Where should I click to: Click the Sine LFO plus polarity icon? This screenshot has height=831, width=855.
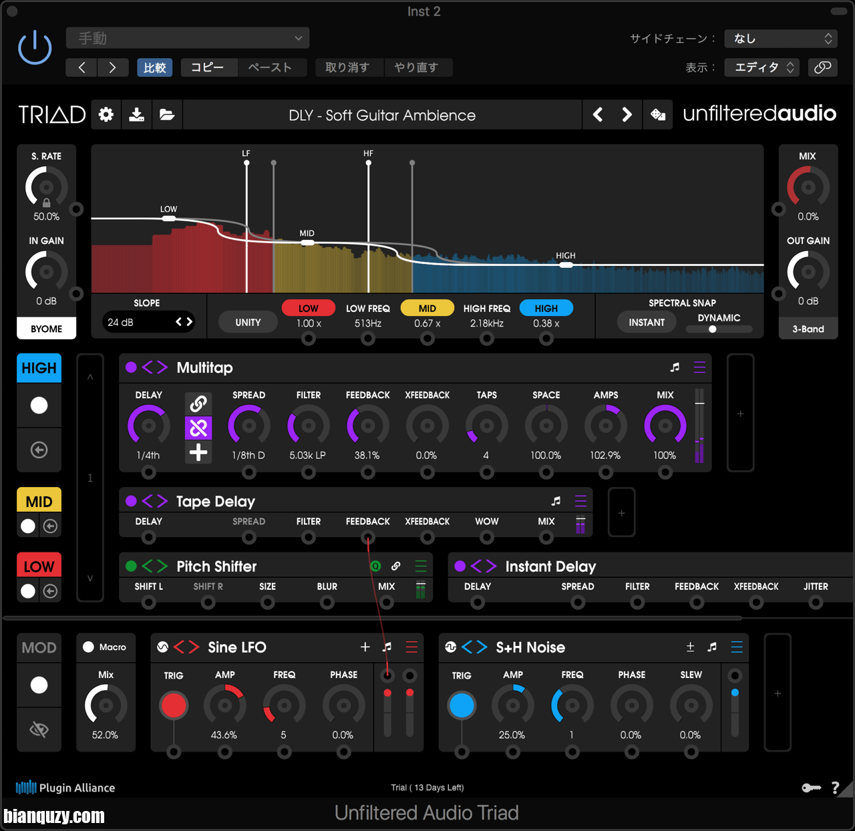(365, 647)
